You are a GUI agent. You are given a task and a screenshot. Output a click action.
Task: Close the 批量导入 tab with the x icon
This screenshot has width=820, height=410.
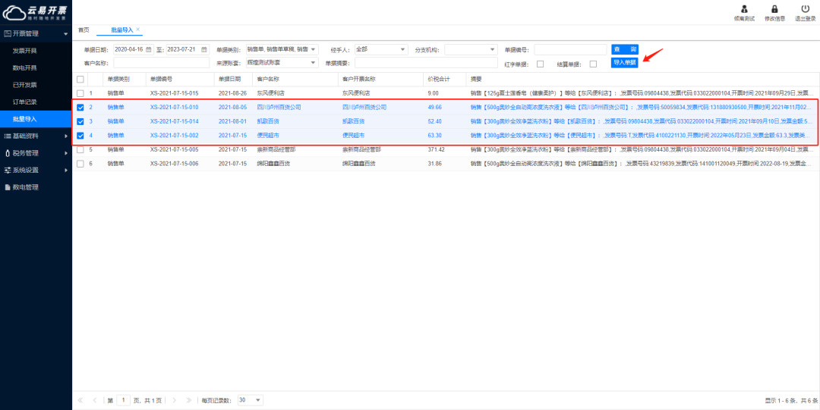tap(138, 30)
